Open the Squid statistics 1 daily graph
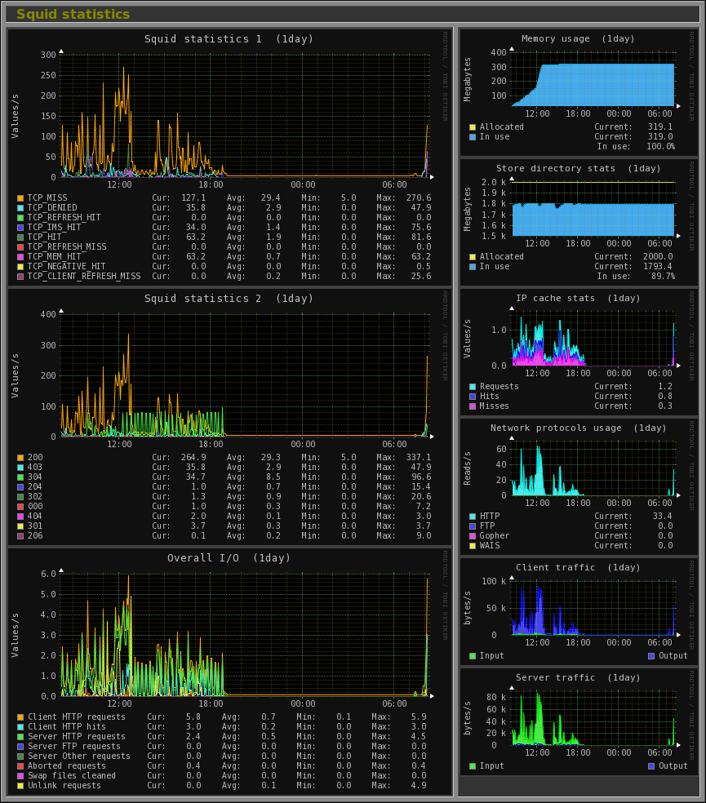Screen dimensions: 706x803 pos(229,157)
